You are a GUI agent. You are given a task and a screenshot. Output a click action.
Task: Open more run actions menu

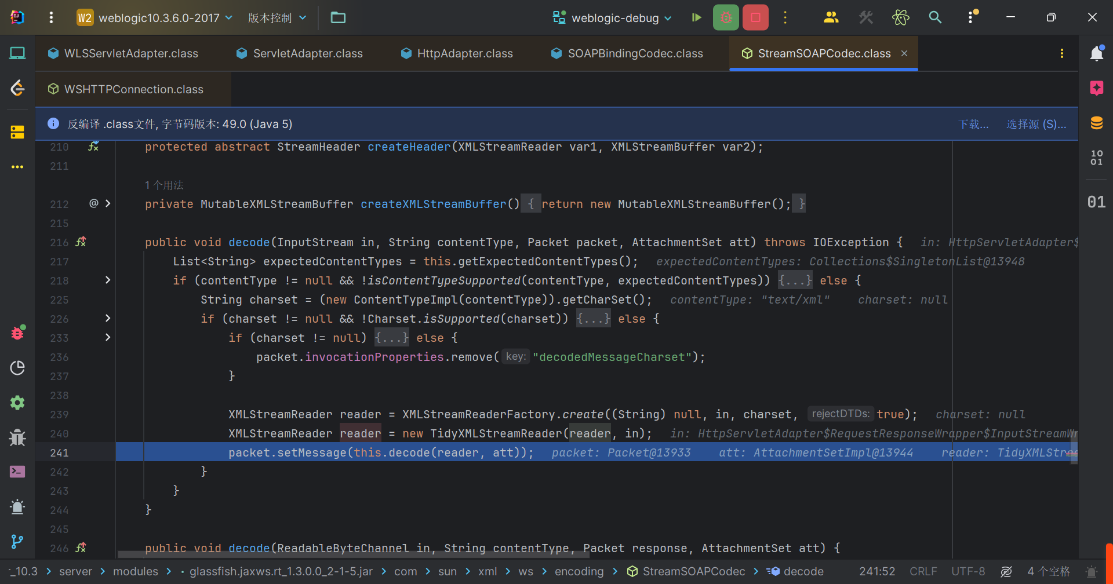(x=785, y=17)
